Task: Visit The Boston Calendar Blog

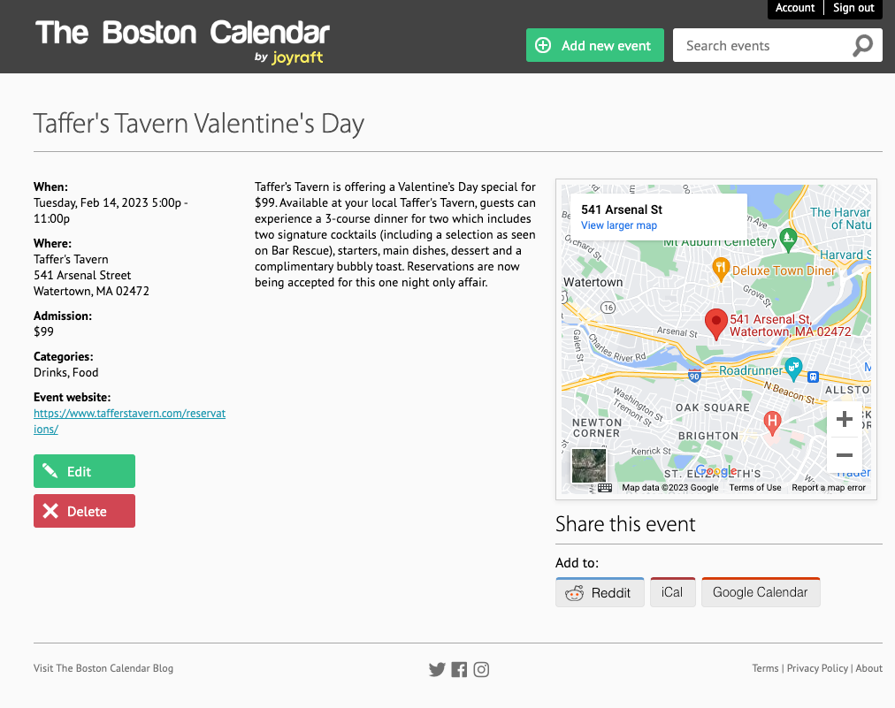Action: click(x=103, y=668)
